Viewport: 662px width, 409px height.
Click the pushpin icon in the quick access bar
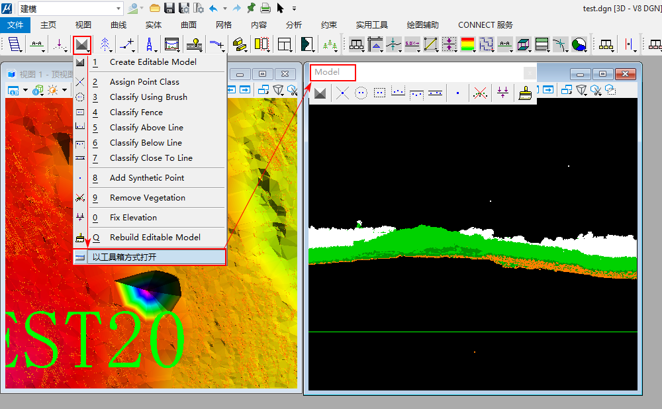[251, 9]
